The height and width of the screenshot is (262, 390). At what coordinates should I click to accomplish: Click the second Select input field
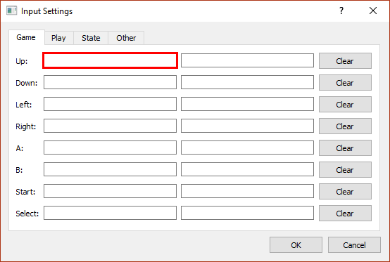click(x=247, y=213)
